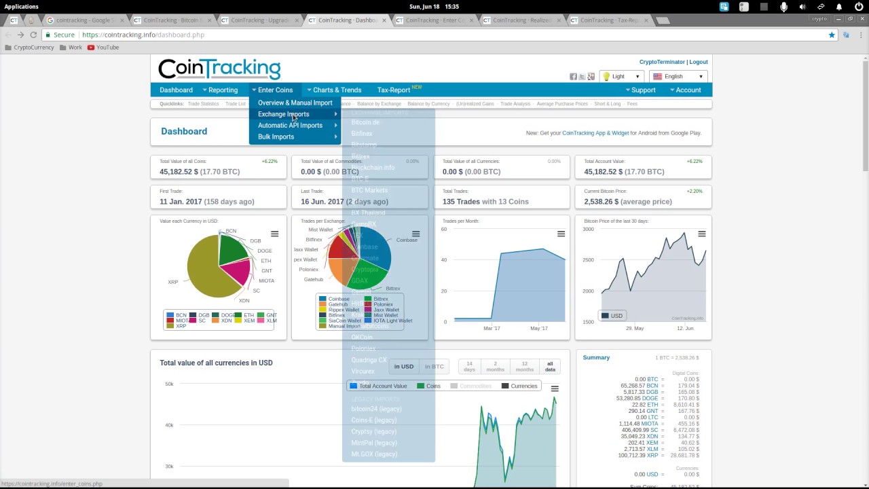Choose Mt.GOX (legacy) from imports list

374,454
